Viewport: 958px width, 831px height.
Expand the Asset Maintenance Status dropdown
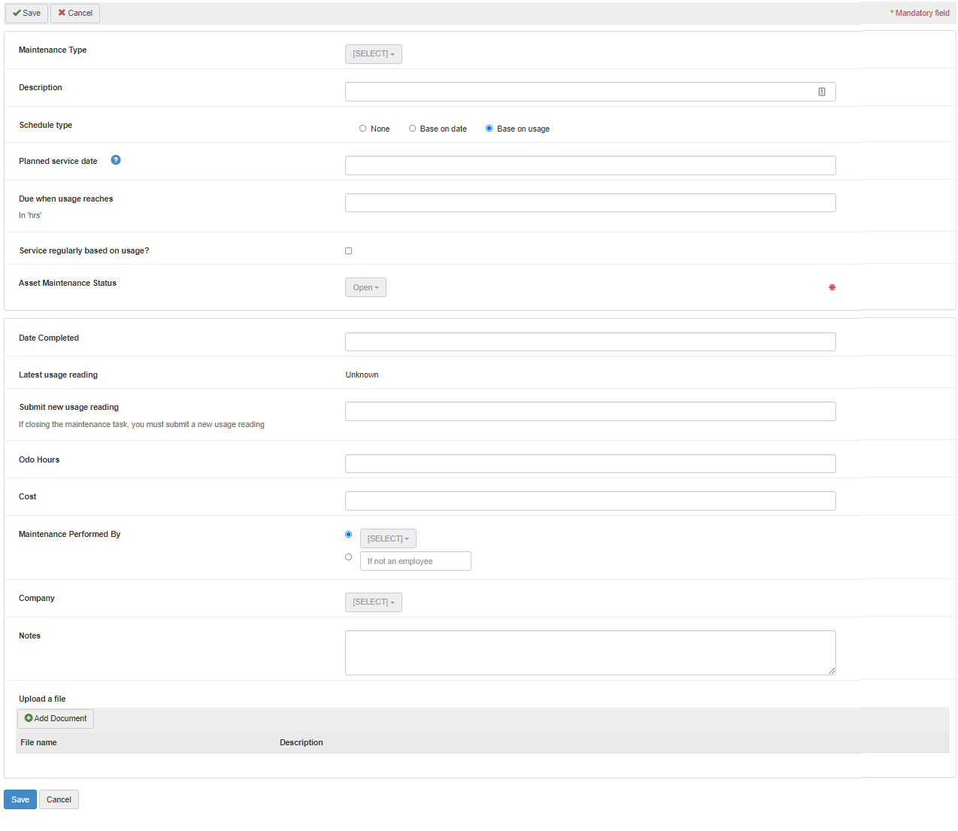pyautogui.click(x=365, y=288)
